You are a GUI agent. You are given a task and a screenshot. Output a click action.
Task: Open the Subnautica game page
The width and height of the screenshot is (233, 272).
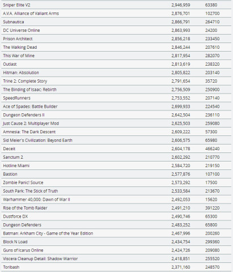pos(14,22)
